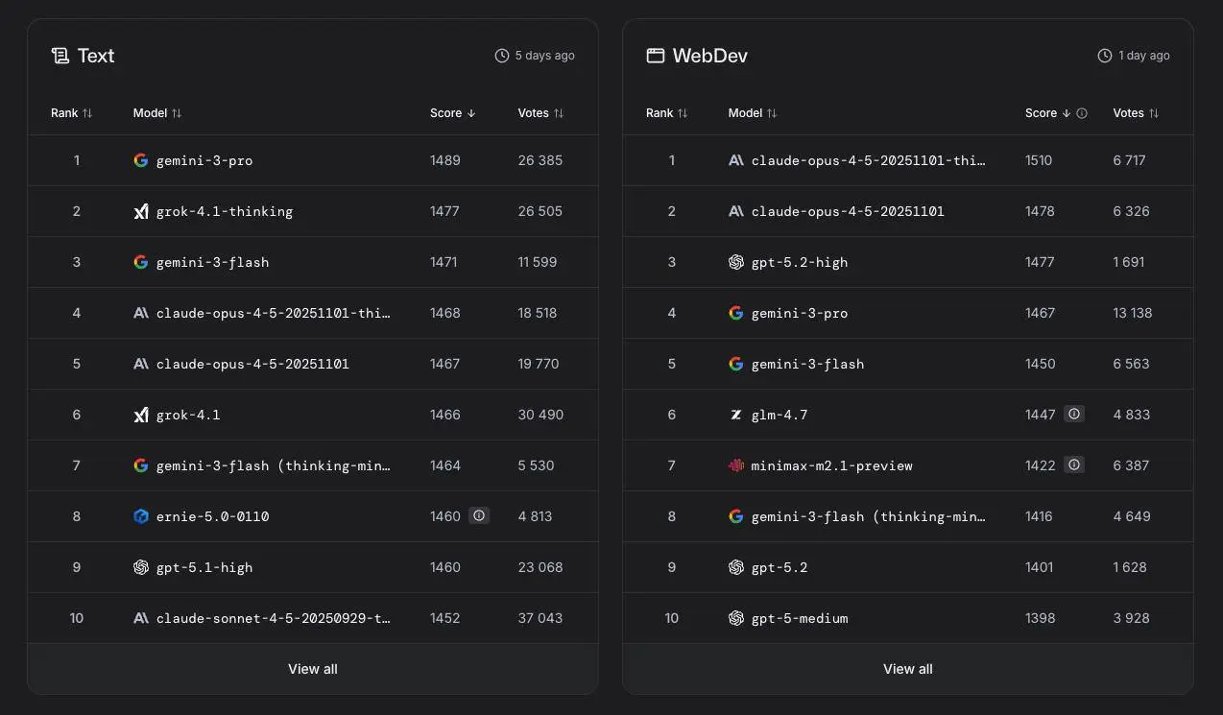Sort WebDev table by Score column
The height and width of the screenshot is (715, 1223).
tap(1048, 113)
